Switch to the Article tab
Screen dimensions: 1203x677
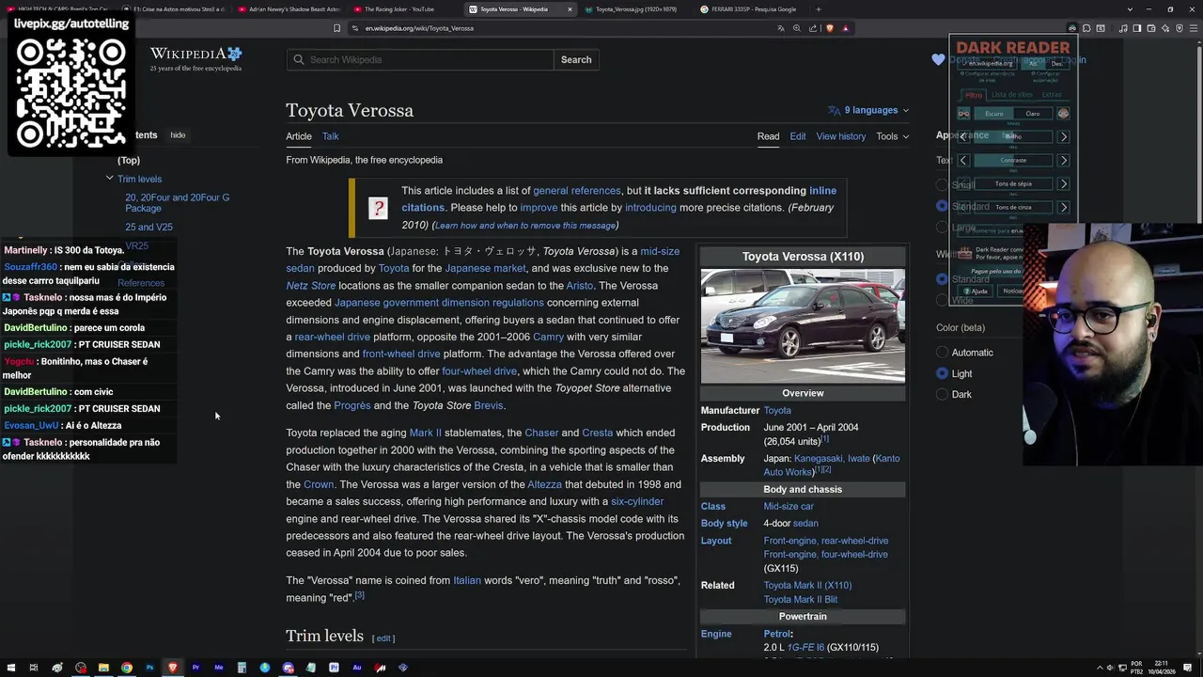(x=299, y=136)
